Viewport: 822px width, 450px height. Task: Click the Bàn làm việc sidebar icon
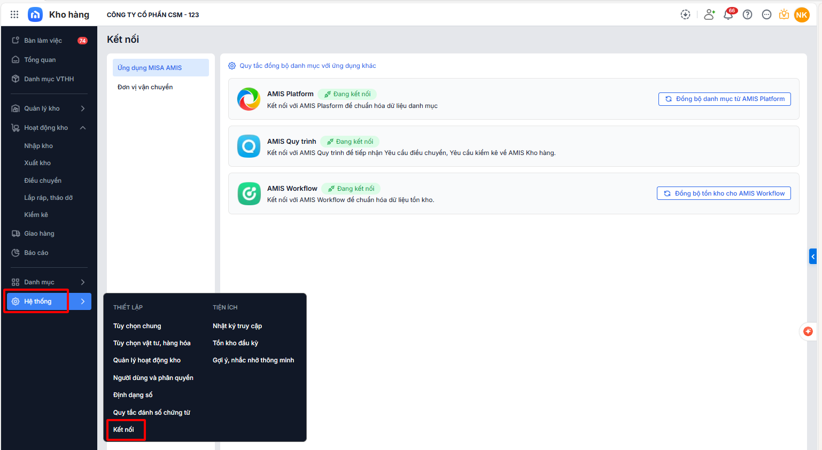coord(15,41)
